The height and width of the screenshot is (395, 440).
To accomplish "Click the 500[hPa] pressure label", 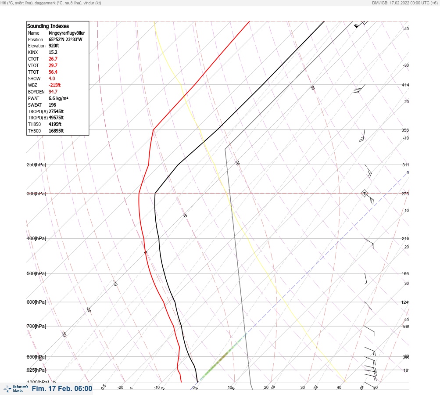I will coord(36,273).
